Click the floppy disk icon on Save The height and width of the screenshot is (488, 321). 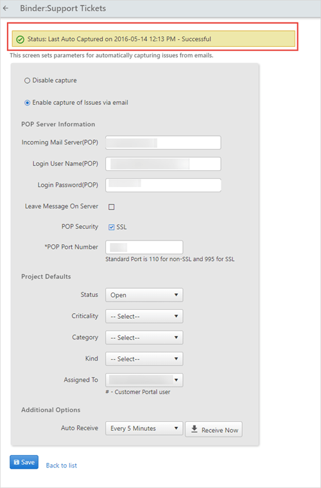click(x=17, y=462)
